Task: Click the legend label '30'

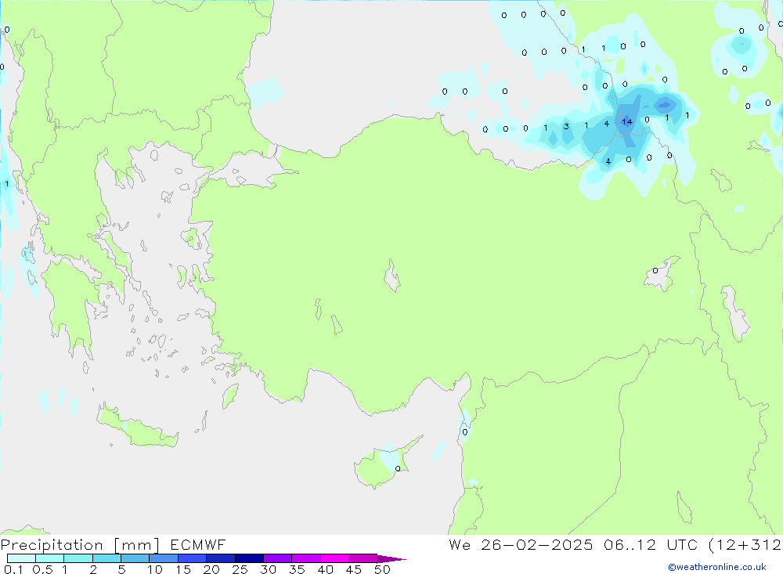Action: tap(268, 569)
